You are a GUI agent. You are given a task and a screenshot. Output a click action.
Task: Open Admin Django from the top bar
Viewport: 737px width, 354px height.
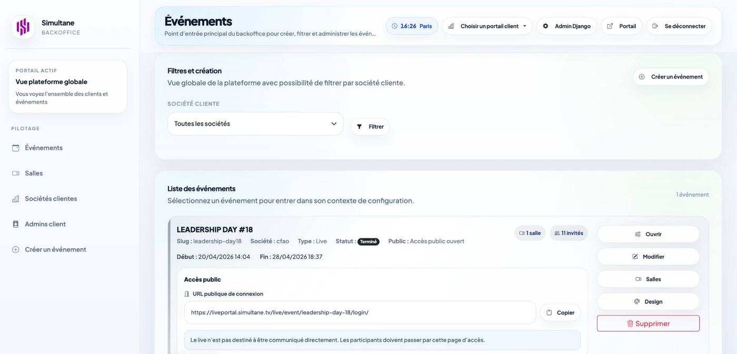click(571, 25)
